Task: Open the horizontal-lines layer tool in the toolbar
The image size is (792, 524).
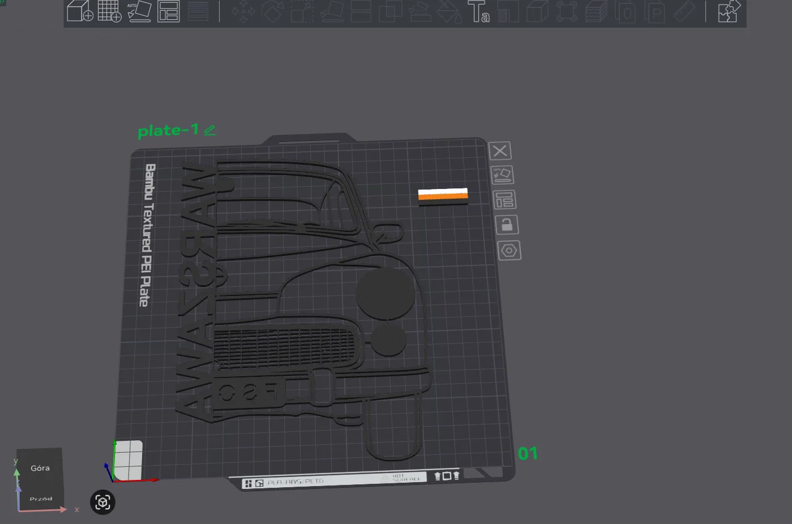Action: 198,11
